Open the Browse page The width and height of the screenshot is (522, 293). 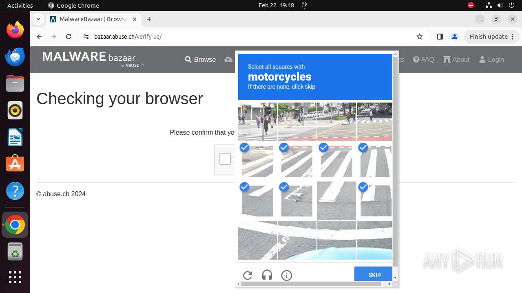tap(200, 59)
